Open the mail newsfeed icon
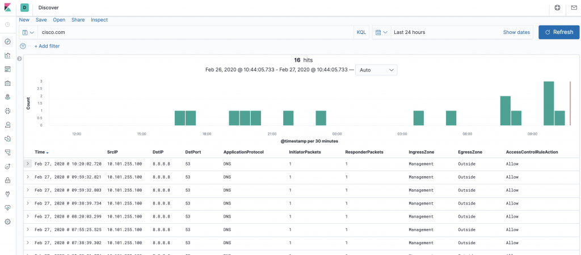 572,8
